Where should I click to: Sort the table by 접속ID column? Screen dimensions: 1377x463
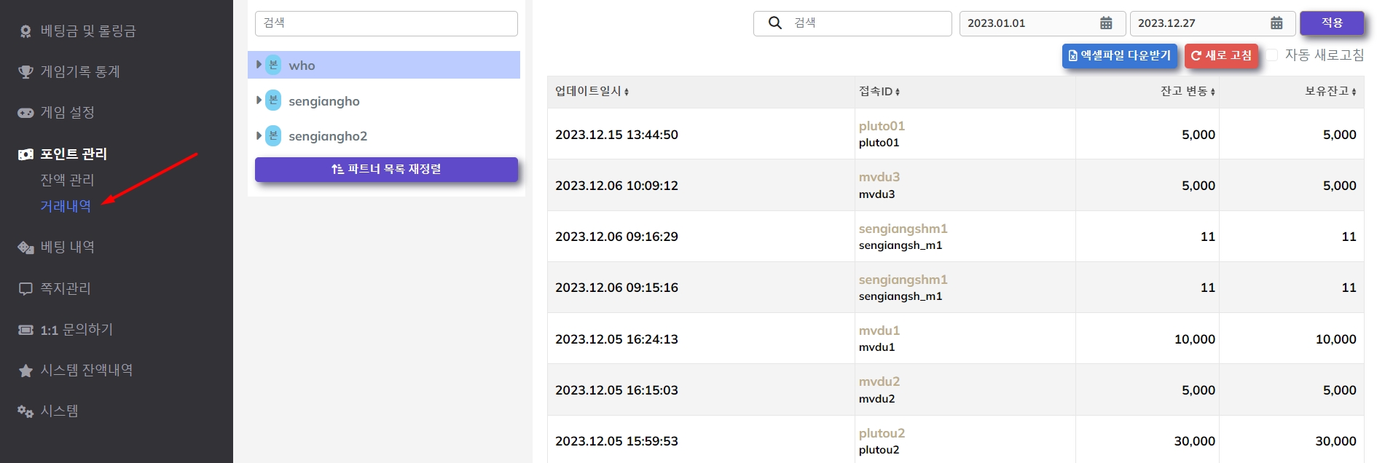coord(898,92)
